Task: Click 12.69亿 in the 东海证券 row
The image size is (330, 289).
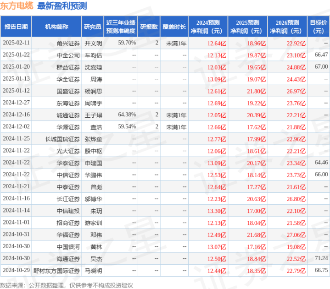Action: click(x=217, y=103)
